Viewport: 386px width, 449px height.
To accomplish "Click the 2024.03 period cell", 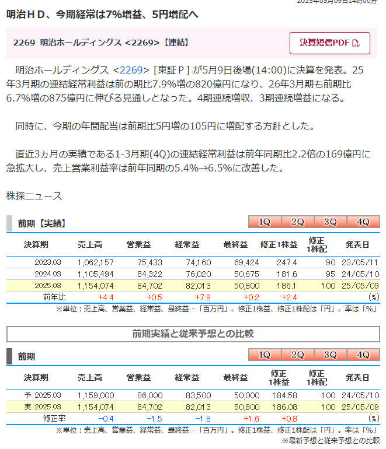I will click(x=48, y=274).
